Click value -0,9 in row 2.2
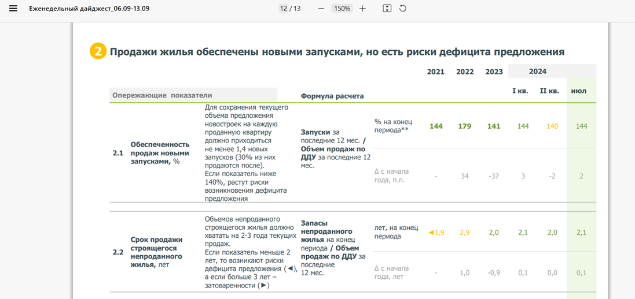 pos(494,273)
